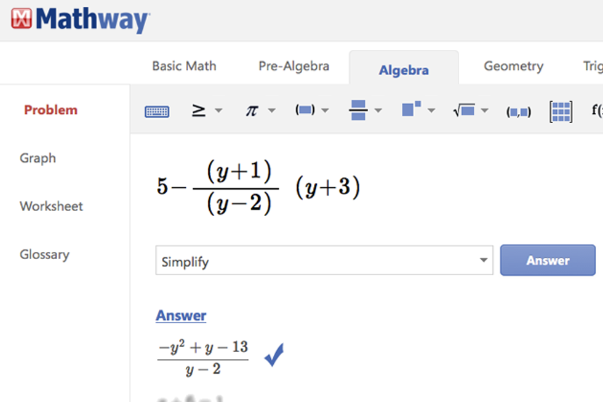Open the Simplify operation dropdown
This screenshot has height=402, width=603.
pyautogui.click(x=324, y=260)
